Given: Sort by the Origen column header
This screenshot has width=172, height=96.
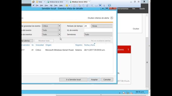Looking at the screenshot, I should coord(48,45).
